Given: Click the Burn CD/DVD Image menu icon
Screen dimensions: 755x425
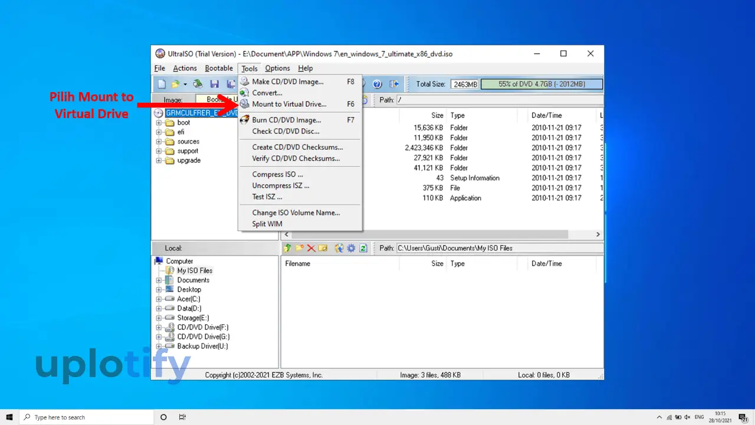Looking at the screenshot, I should [245, 120].
